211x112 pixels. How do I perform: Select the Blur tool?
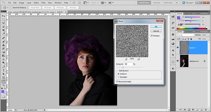3,59
